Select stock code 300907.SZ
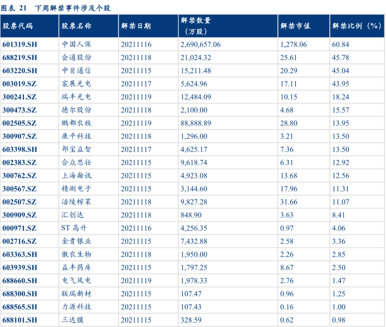 20,136
